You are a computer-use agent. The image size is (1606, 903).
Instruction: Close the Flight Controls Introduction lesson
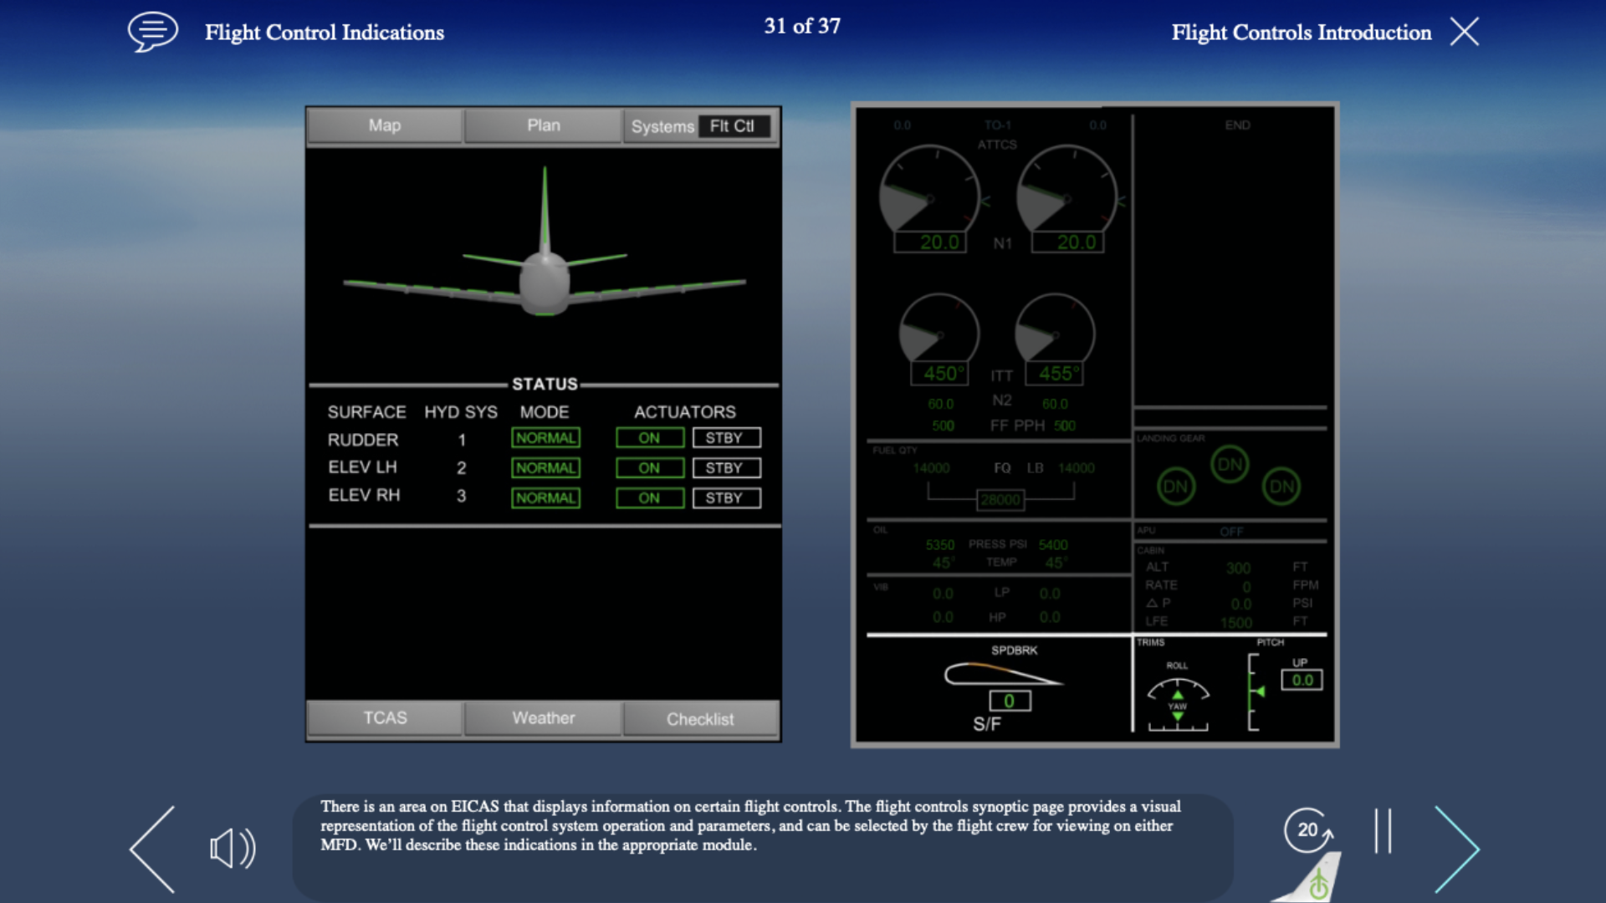point(1464,32)
